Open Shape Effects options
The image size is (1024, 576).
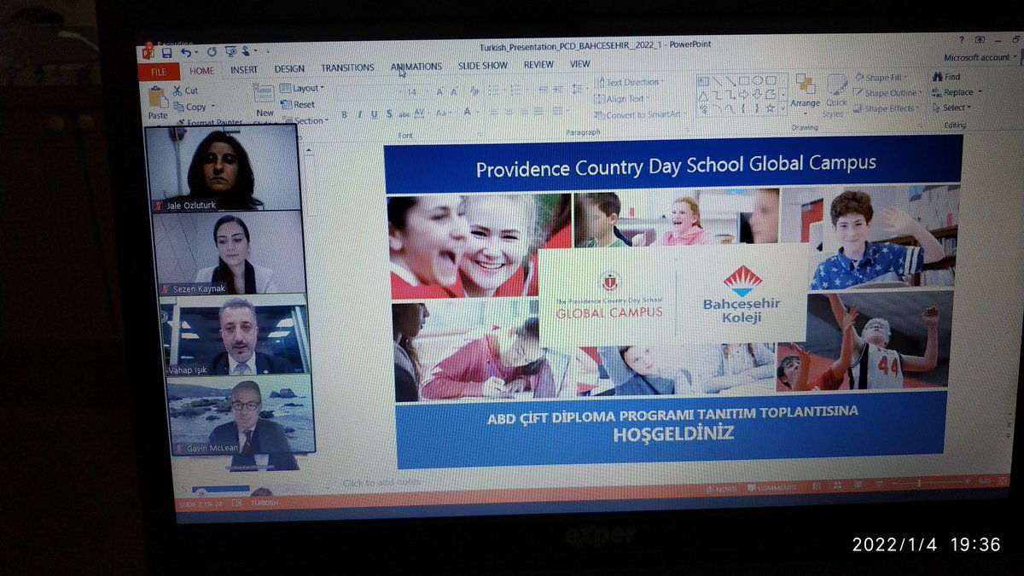pos(887,108)
